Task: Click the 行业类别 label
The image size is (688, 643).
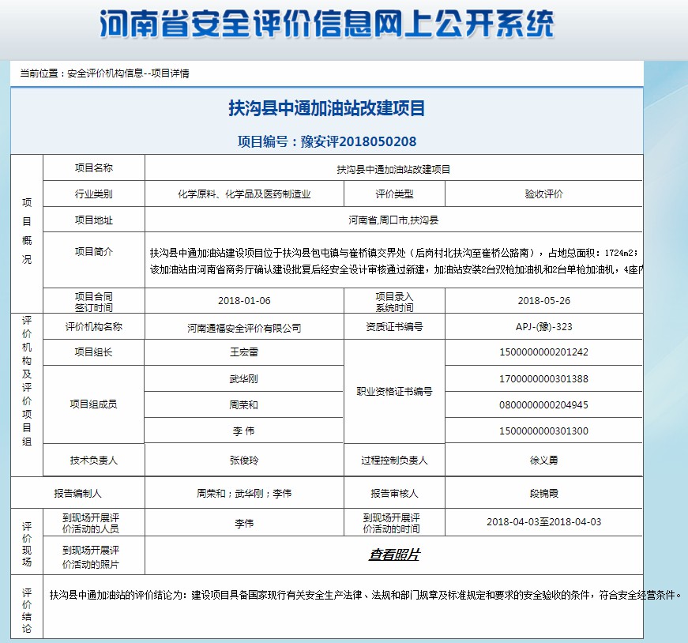Action: [94, 194]
